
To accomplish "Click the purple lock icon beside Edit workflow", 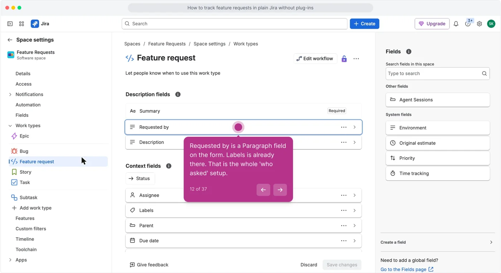I will pos(344,59).
